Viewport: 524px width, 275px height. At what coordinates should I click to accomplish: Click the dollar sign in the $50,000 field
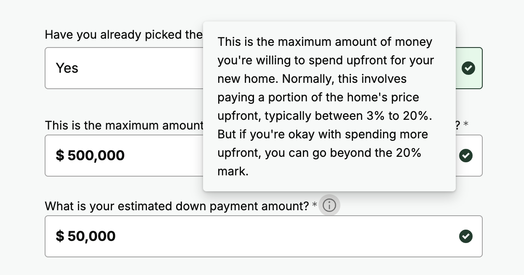(x=60, y=236)
